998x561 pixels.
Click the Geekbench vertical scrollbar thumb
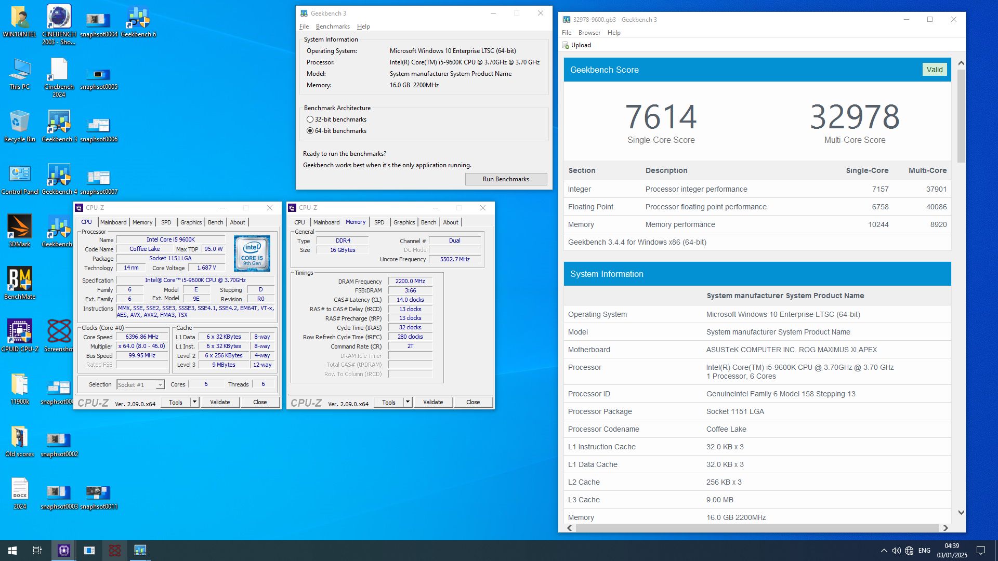pyautogui.click(x=961, y=115)
